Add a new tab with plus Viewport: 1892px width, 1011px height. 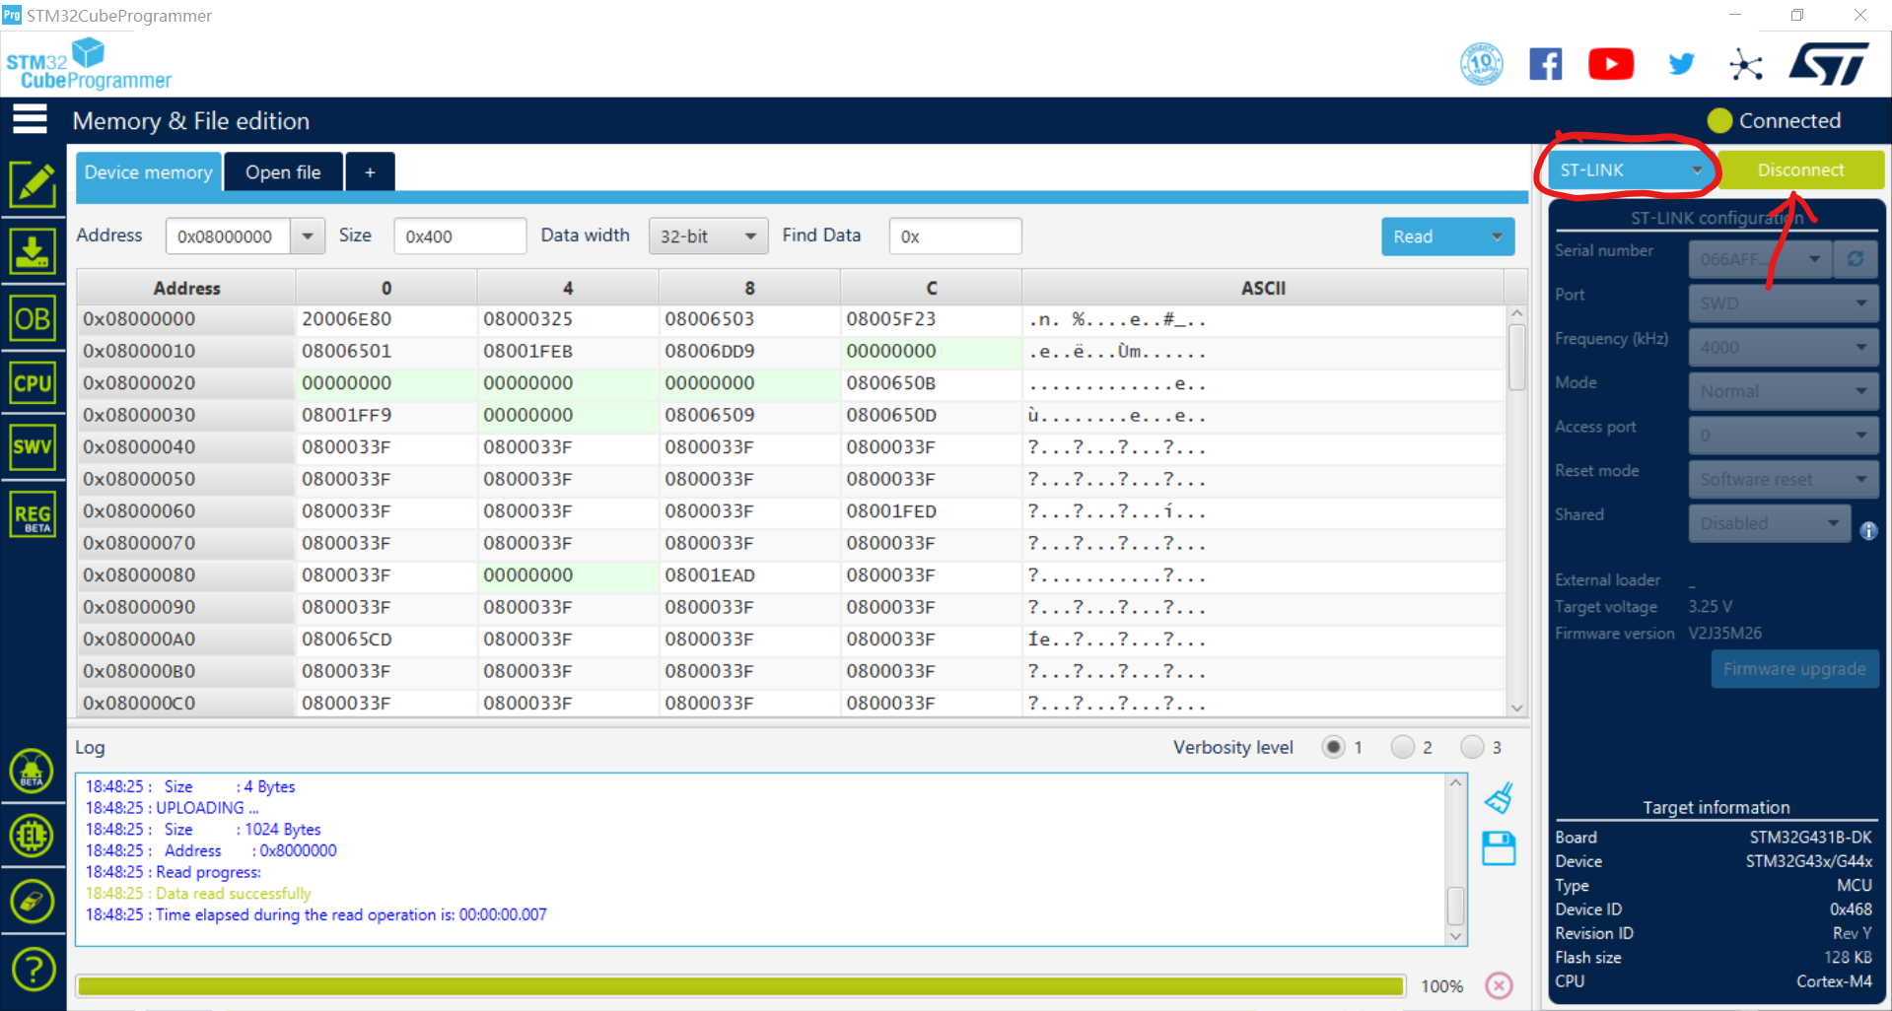370,172
